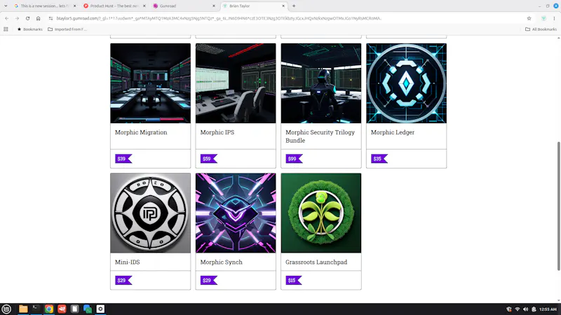Click the $39 price tag
561x315 pixels.
point(123,159)
